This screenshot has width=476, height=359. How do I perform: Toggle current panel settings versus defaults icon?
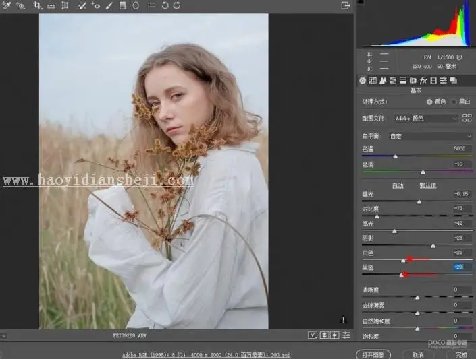pos(346,335)
